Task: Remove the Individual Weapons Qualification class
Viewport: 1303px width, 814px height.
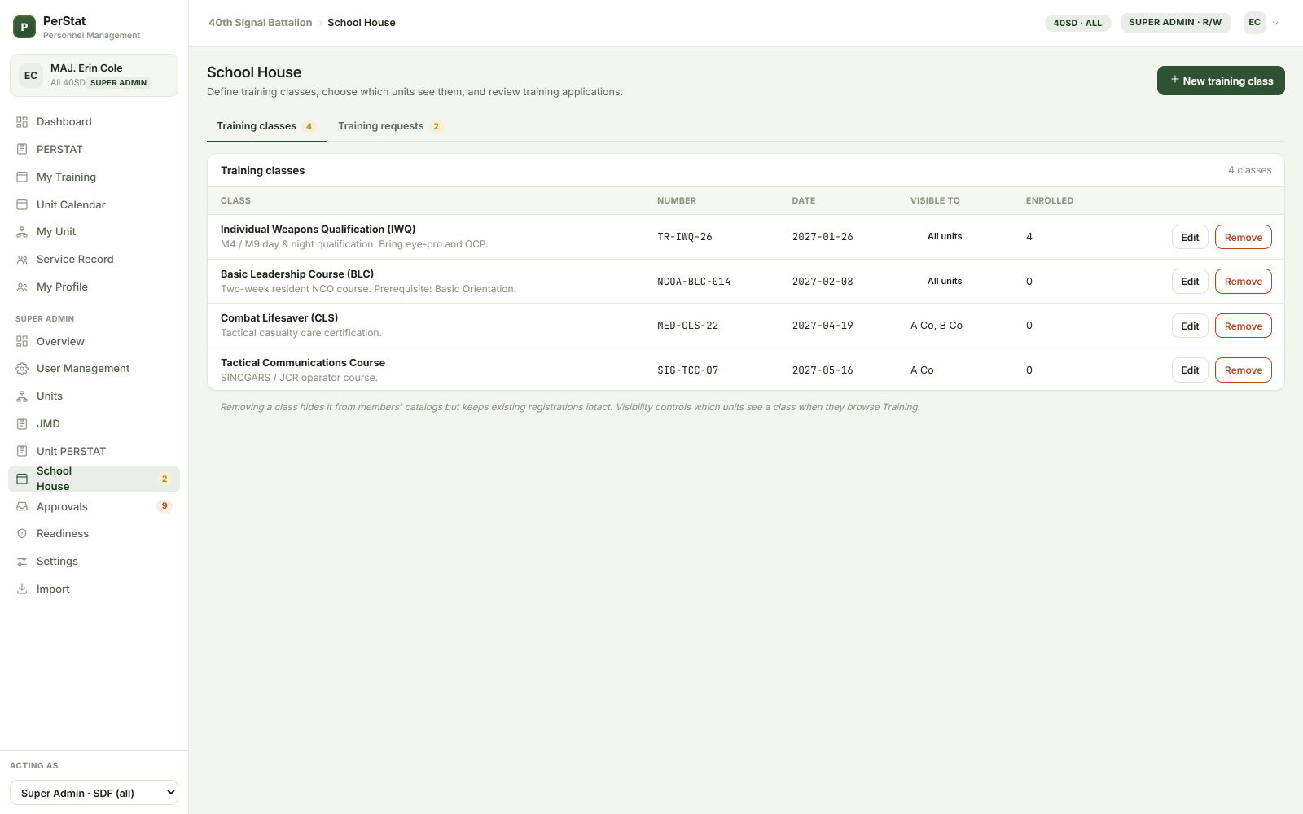Action: coord(1244,237)
